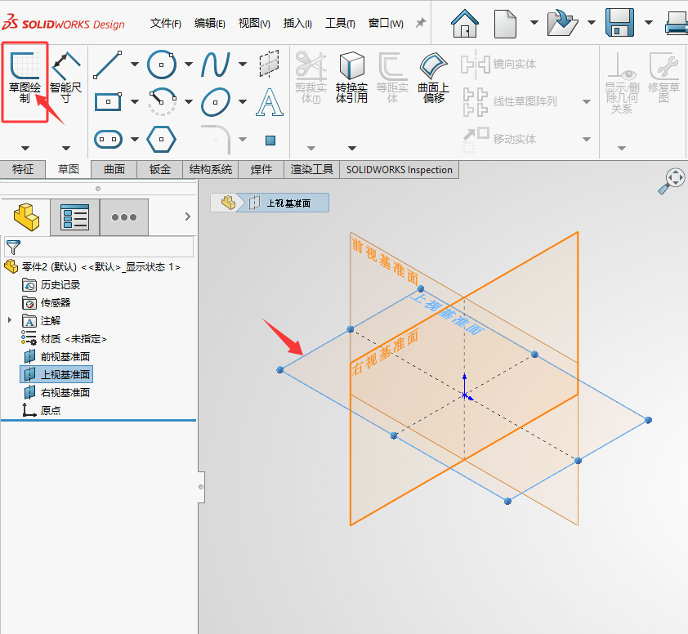688x634 pixels.
Task: Click 传感器 in the feature tree
Action: click(46, 303)
